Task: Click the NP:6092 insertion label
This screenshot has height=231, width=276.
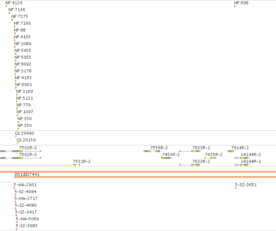Action: 23,64
